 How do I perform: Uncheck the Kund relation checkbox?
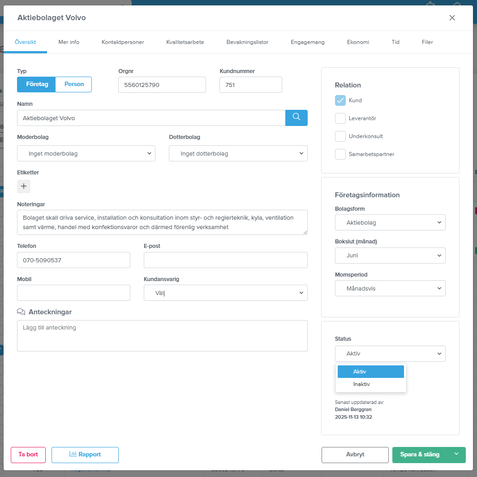(340, 100)
